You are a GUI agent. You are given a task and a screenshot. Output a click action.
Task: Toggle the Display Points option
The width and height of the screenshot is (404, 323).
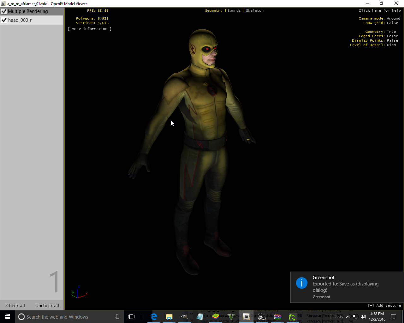click(x=375, y=40)
